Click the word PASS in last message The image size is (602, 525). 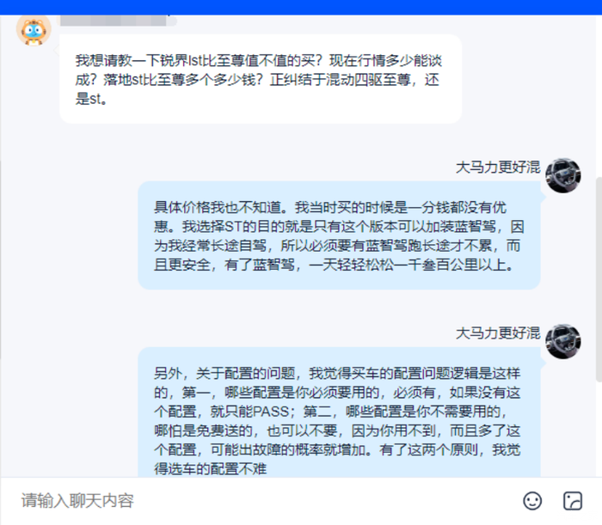tap(270, 412)
